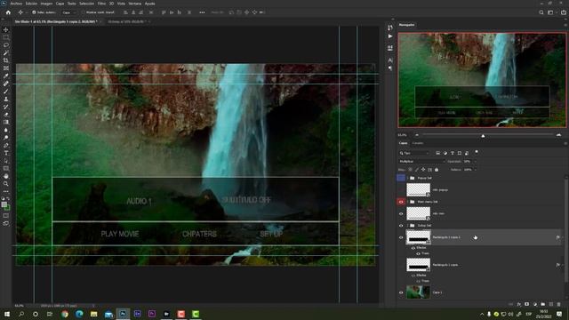Screen dimensions: 569x320
Task: Open the search icon at top right
Action: click(x=541, y=12)
